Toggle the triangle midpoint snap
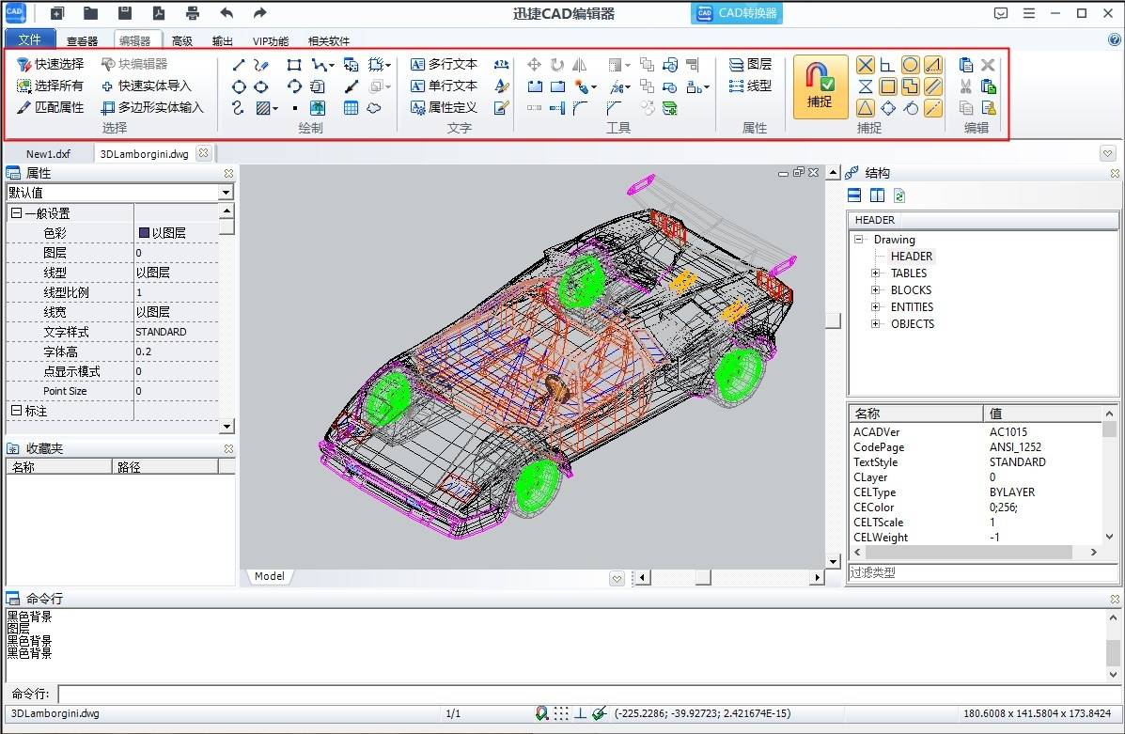 (x=866, y=108)
